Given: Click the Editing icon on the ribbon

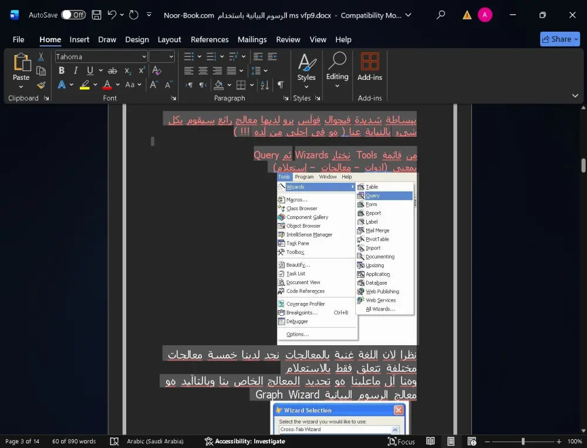Looking at the screenshot, I should click(337, 66).
